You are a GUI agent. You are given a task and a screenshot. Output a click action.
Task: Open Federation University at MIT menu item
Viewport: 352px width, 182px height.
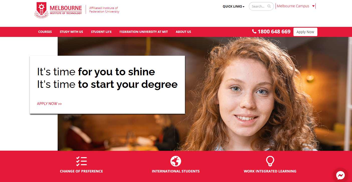tap(144, 32)
